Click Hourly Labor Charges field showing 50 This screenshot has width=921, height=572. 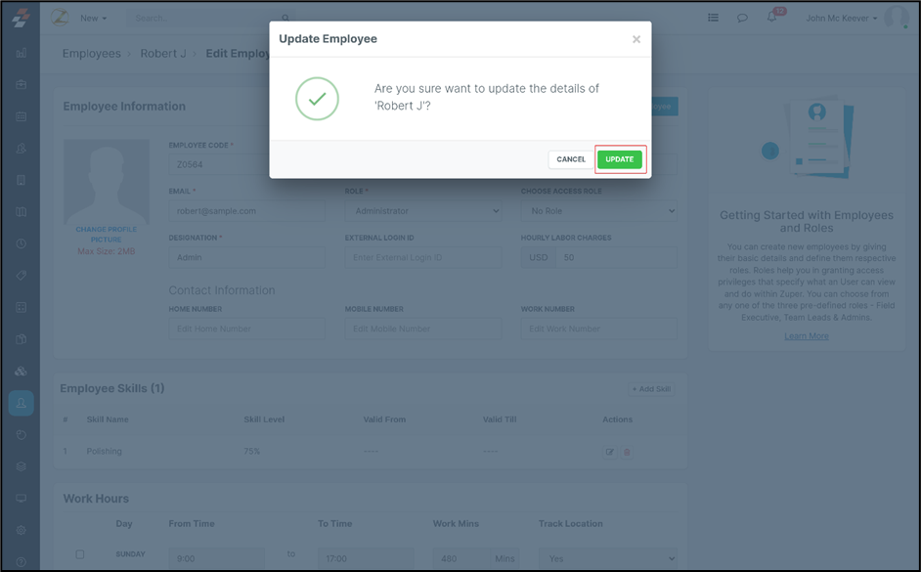point(616,257)
